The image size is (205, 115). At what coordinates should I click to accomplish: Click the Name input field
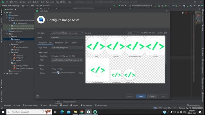click(67, 38)
